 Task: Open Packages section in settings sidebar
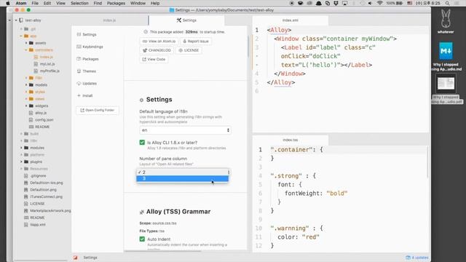click(87, 59)
